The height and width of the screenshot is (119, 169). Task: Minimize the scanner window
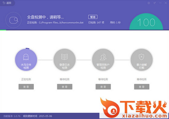pyautogui.click(x=160, y=3)
